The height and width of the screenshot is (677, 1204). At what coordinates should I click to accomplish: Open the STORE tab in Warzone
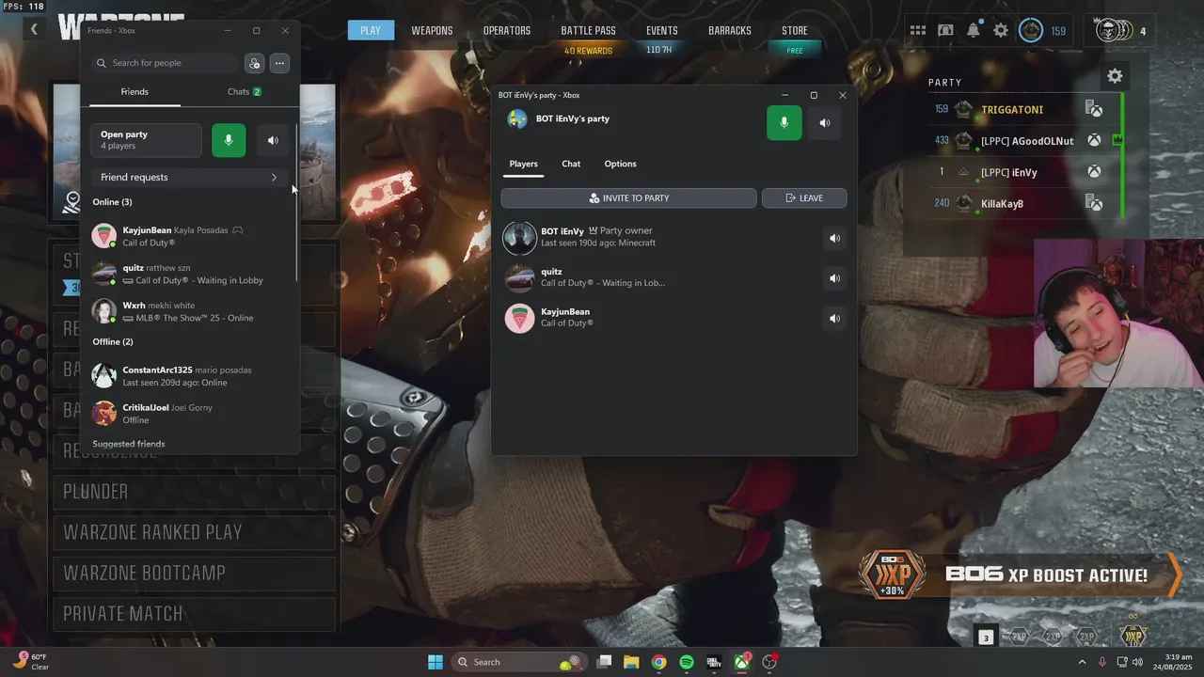[795, 31]
